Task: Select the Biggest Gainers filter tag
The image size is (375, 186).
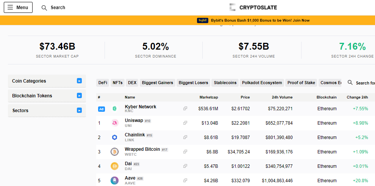Action: coord(157,83)
